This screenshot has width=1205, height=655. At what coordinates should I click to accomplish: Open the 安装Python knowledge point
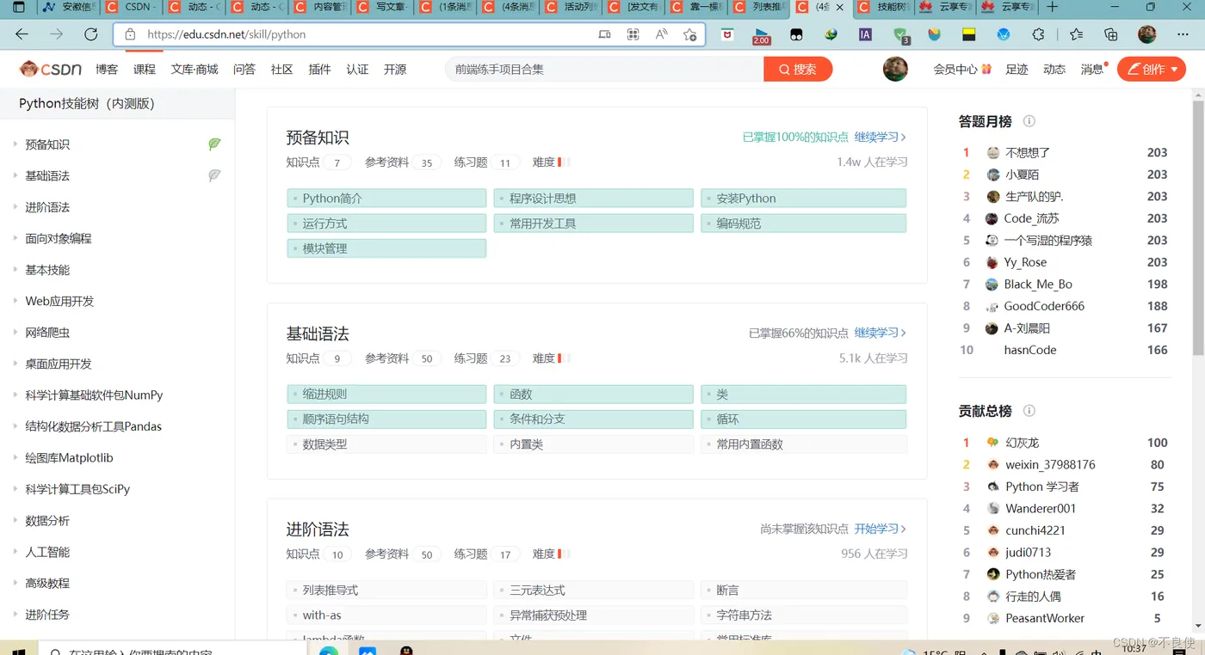tap(803, 199)
